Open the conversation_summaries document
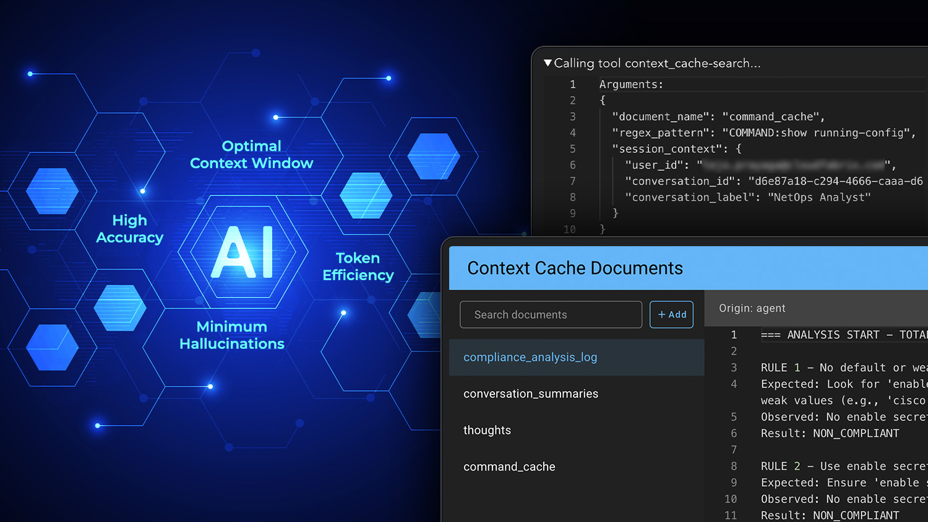This screenshot has height=522, width=928. click(531, 394)
